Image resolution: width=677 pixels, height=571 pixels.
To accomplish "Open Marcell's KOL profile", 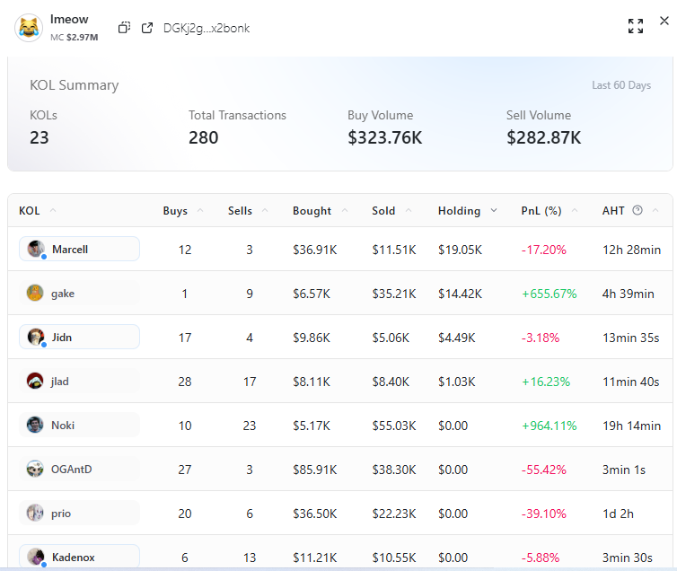I will pos(79,249).
